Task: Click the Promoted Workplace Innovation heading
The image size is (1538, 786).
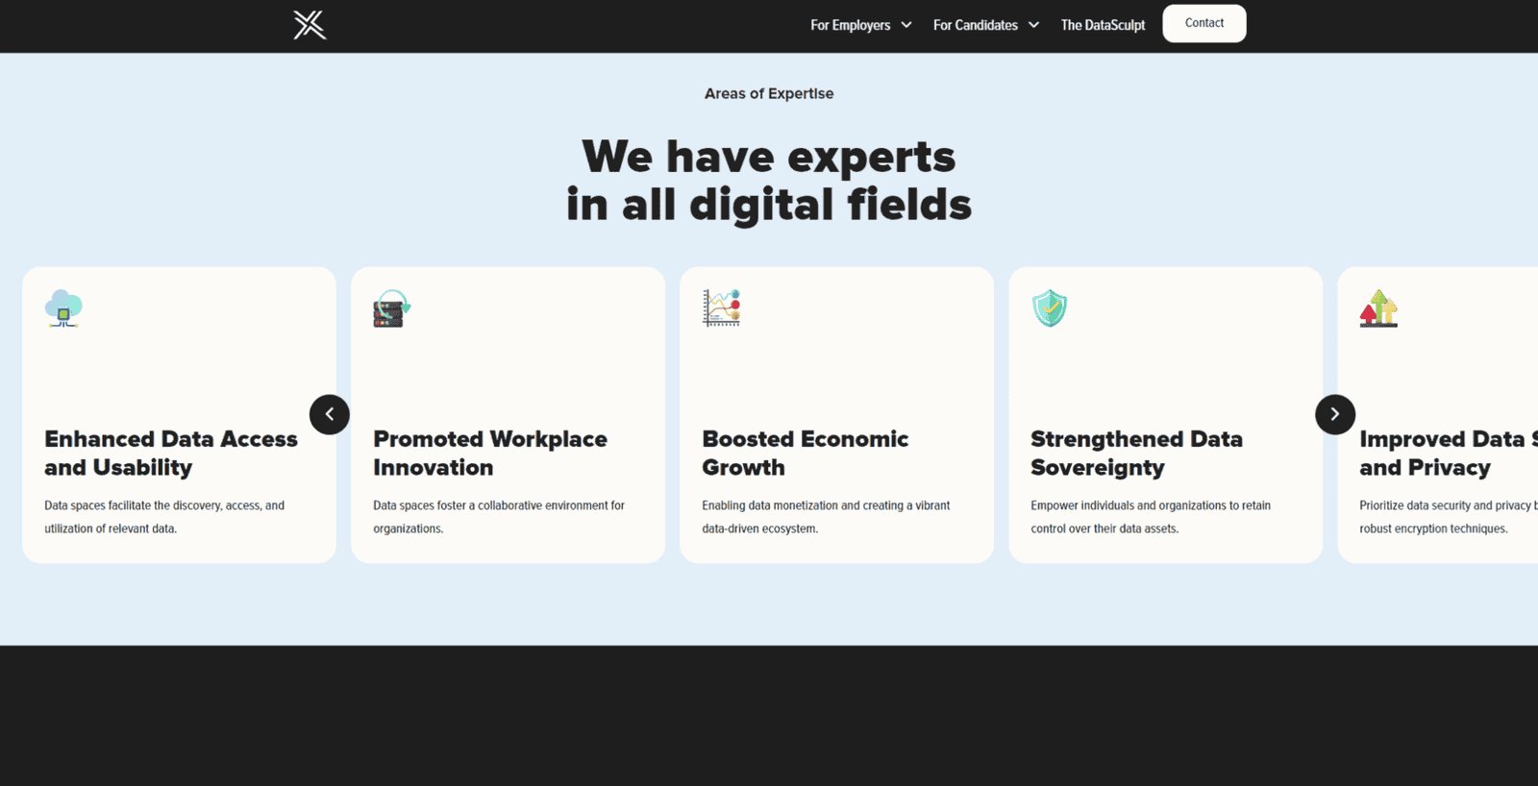Action: (489, 453)
